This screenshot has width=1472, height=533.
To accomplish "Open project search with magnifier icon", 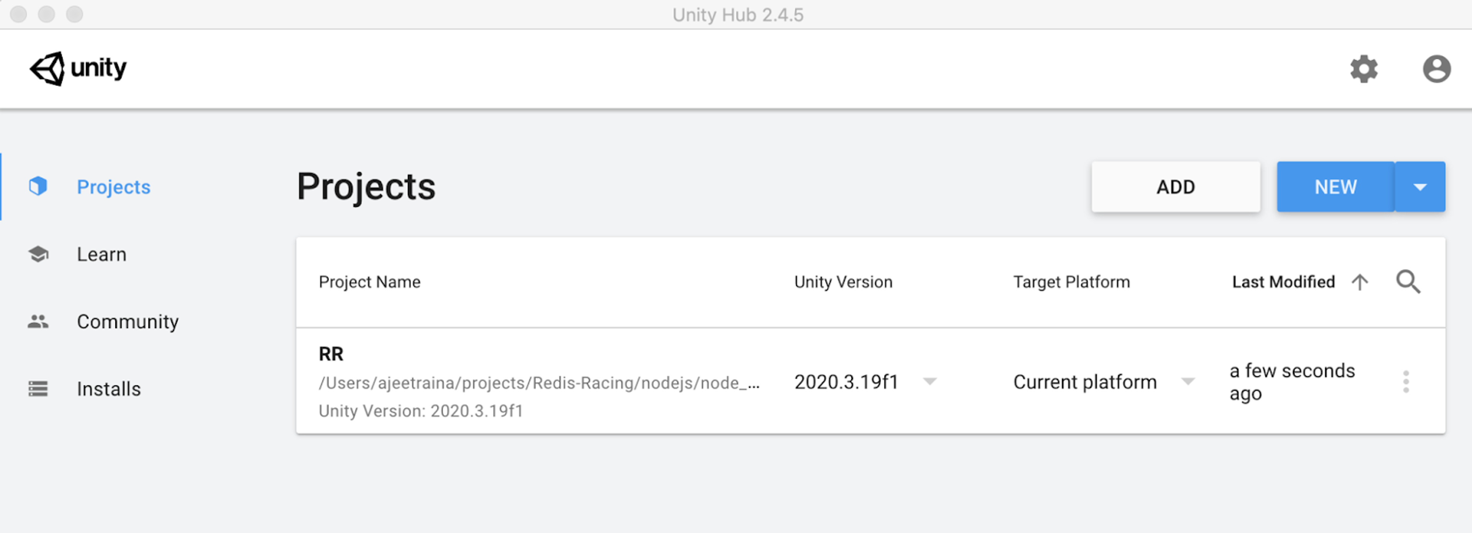I will pyautogui.click(x=1408, y=281).
